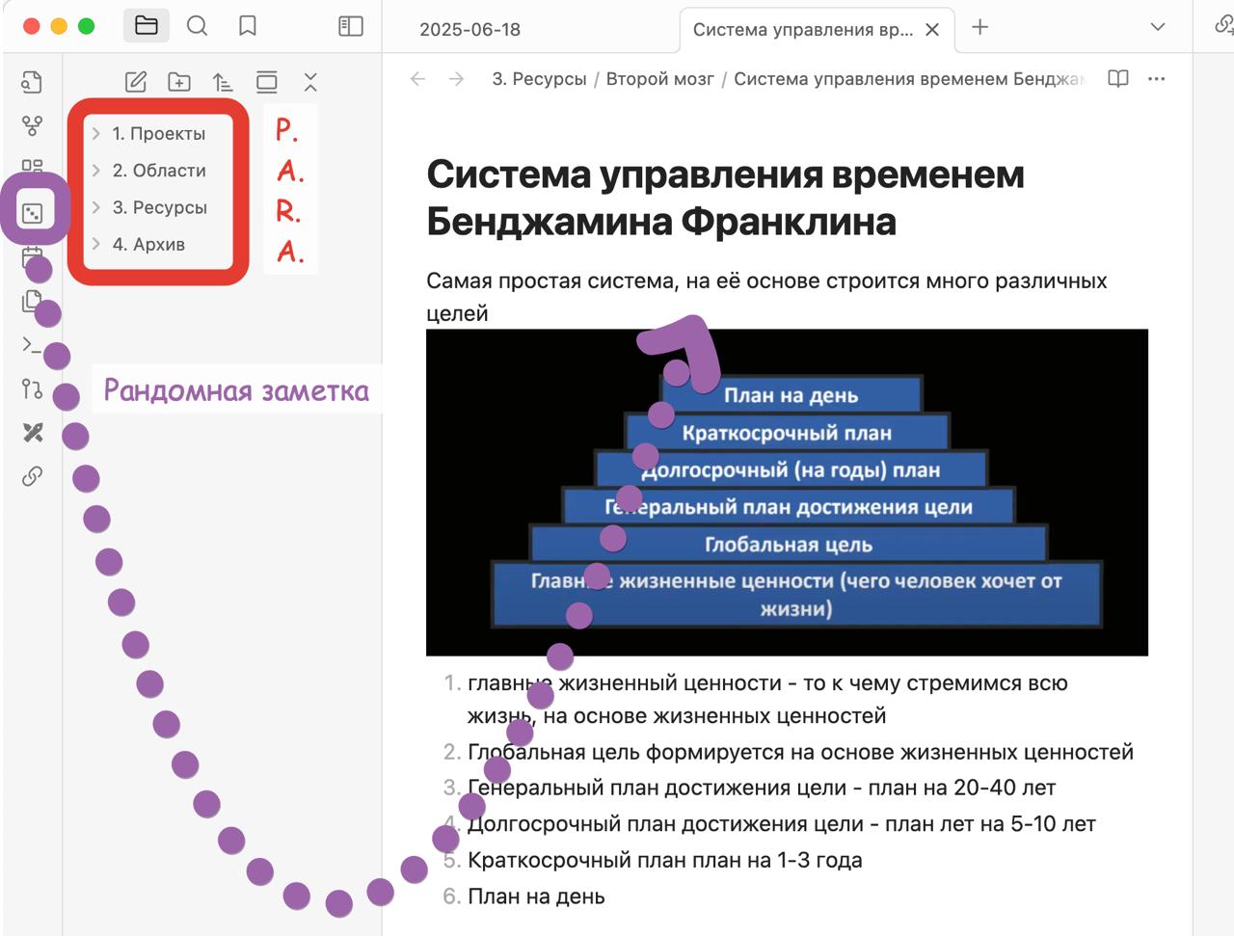Click the auto-reveal current file icon
Screen dimensions: 1234x936
point(267,82)
